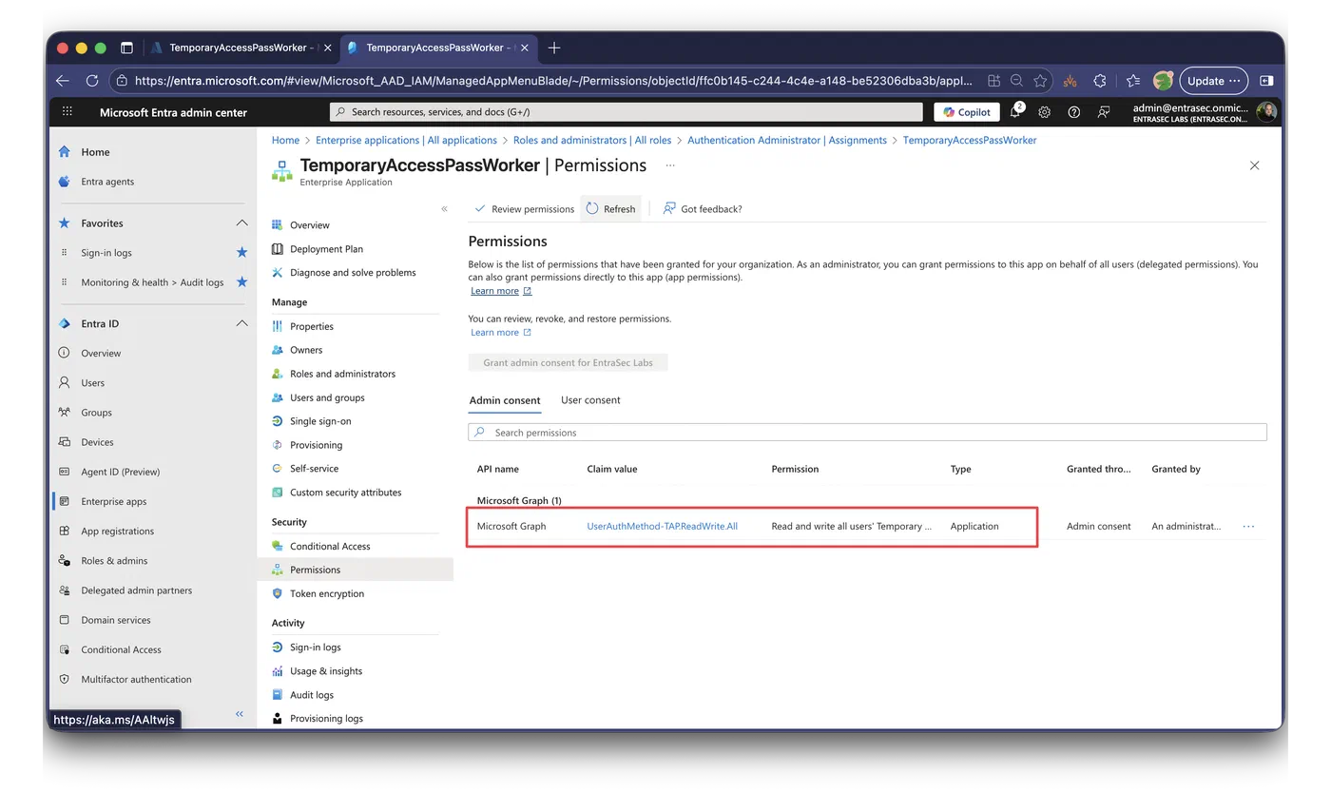
Task: Open UserAuthMethod-TAP.ReadWrite.All permission link
Action: 663,526
